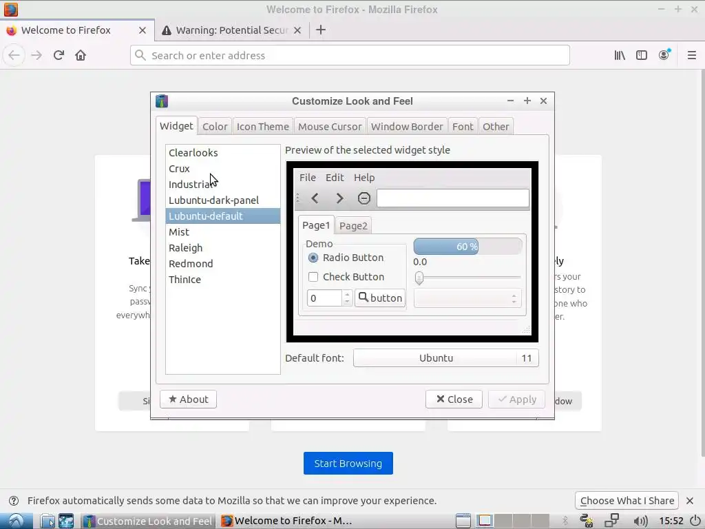Image resolution: width=705 pixels, height=529 pixels.
Task: Open File menu in preview
Action: pyautogui.click(x=308, y=178)
